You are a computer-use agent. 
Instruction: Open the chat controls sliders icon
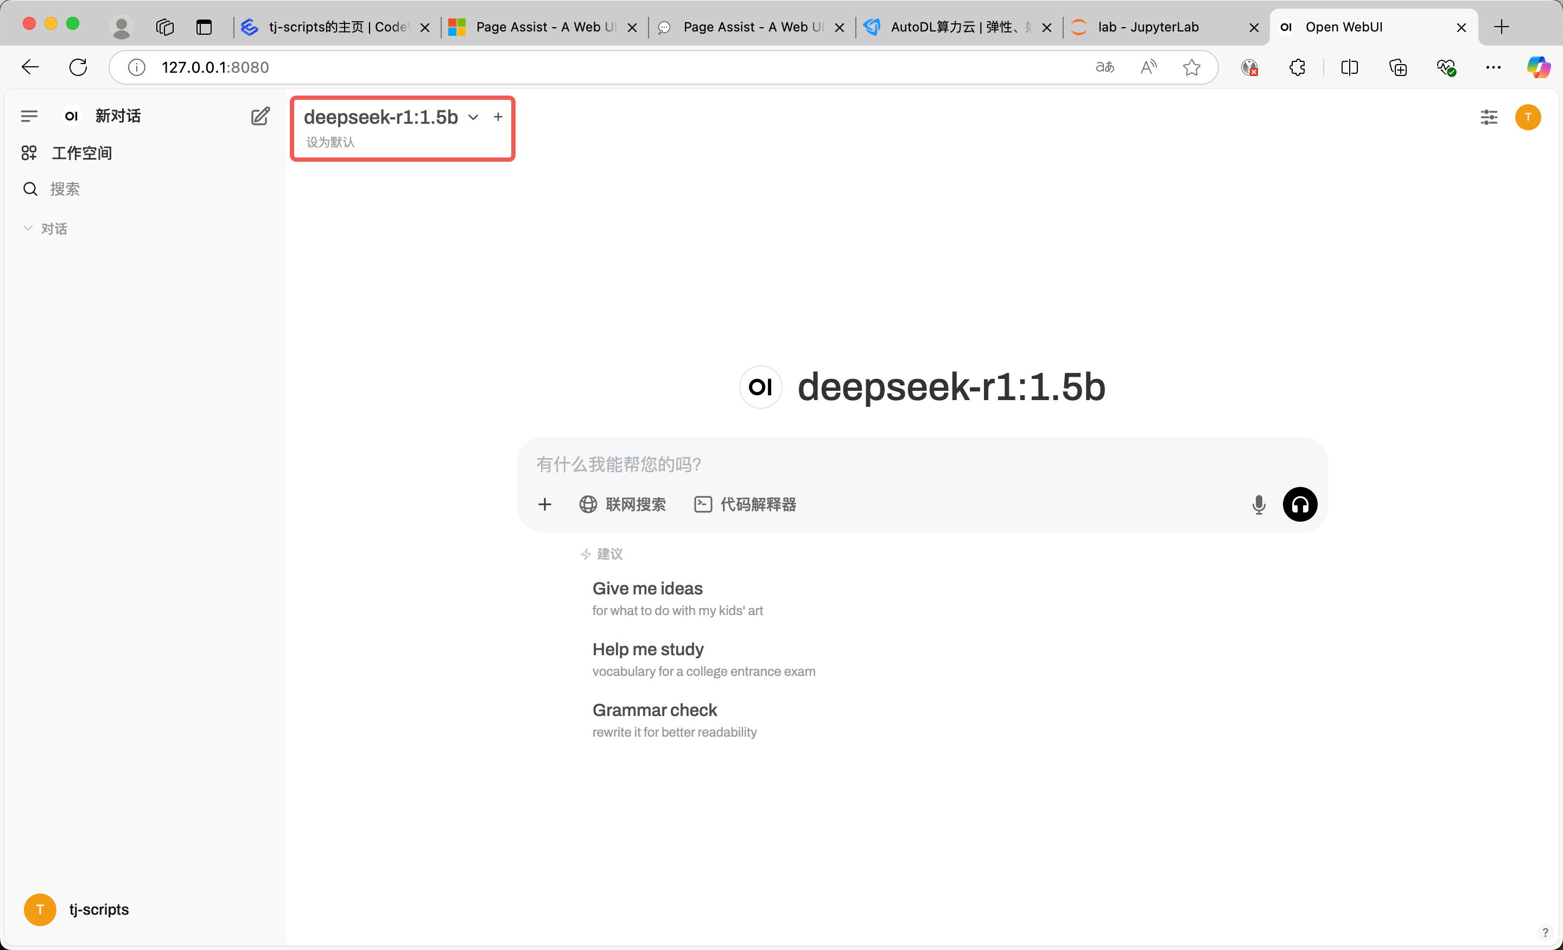(x=1489, y=117)
